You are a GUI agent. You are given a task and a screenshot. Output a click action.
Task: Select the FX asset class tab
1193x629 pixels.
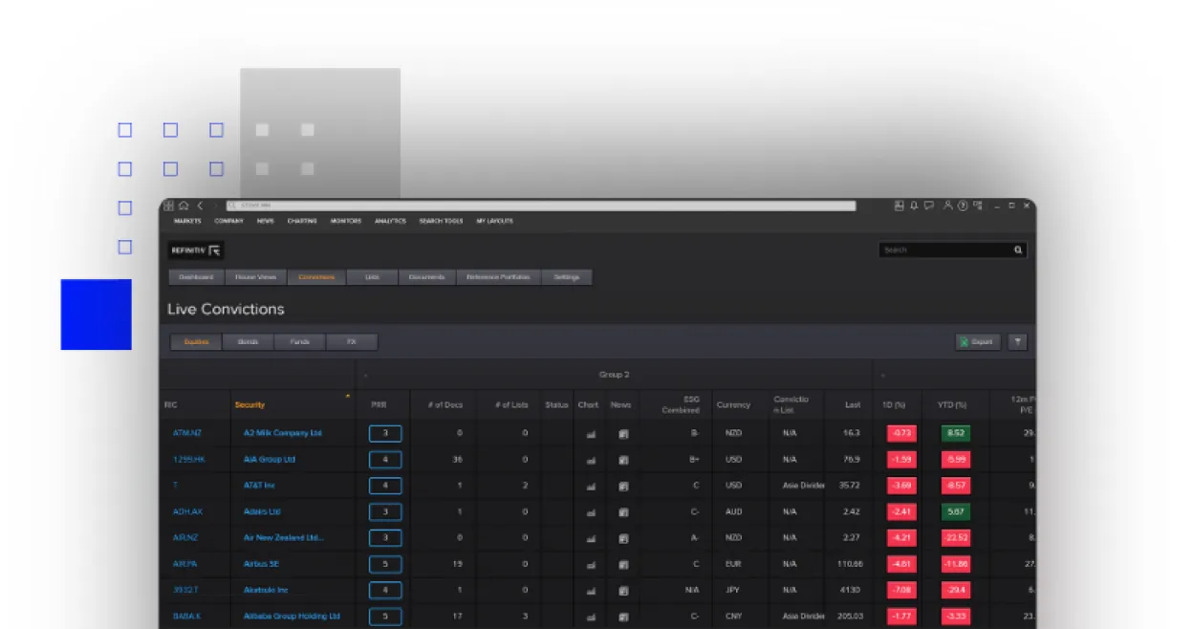[352, 342]
